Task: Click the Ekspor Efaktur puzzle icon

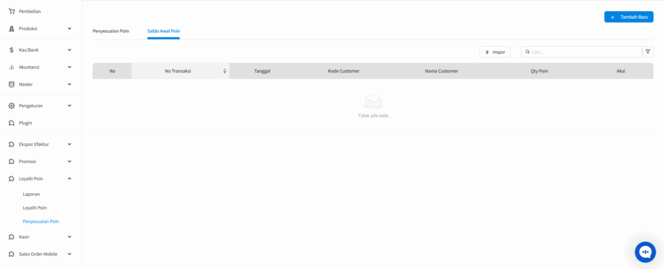Action: [x=12, y=144]
